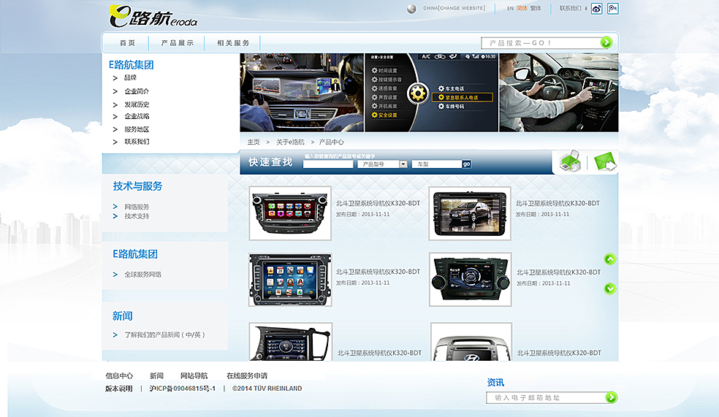Open 全球服务网络 link
Screen dimensions: 719x417
pos(142,275)
